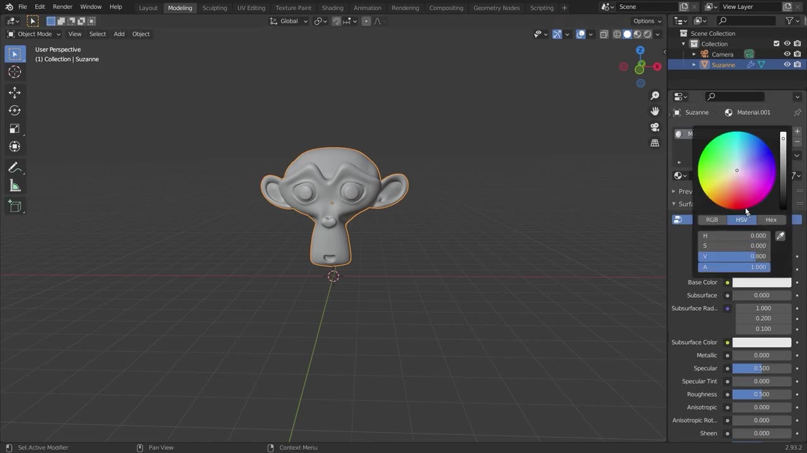
Task: Open Global transform orientation dropdown
Action: pos(289,21)
